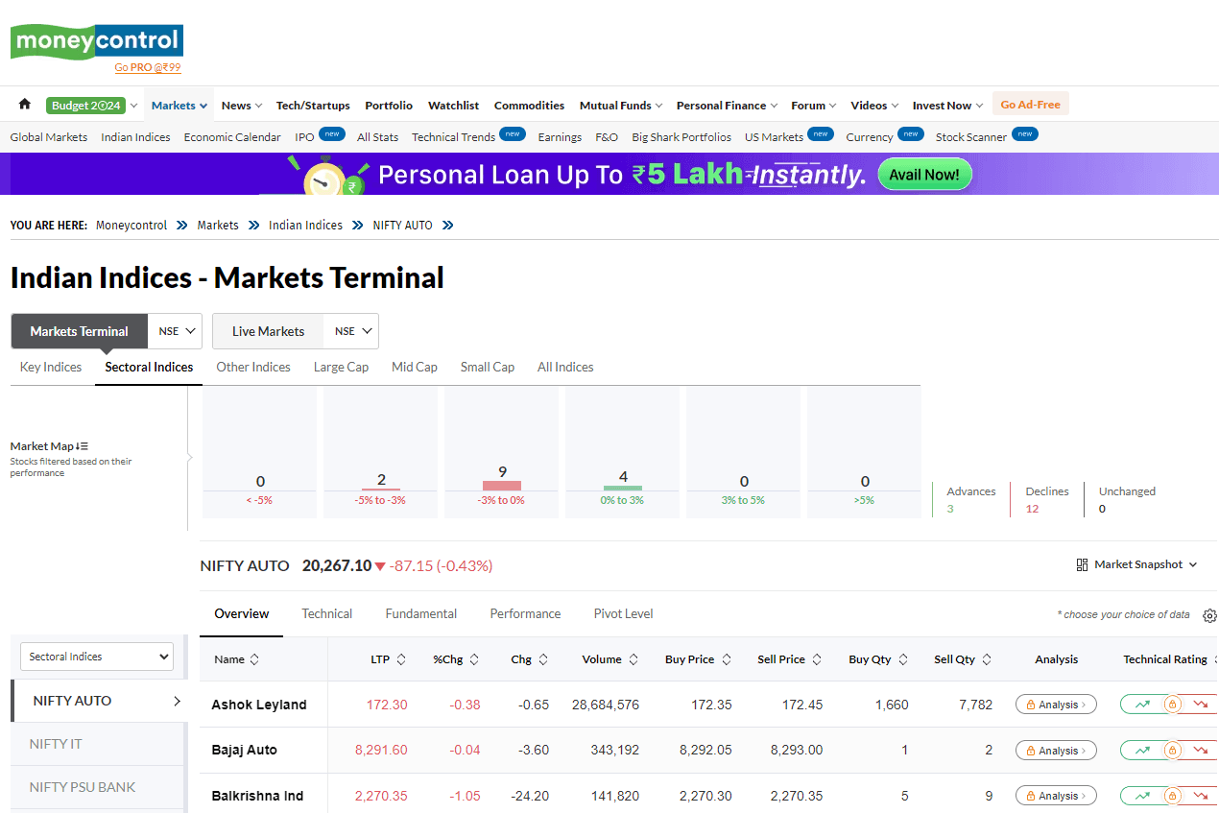Viewport: 1219px width, 813px height.
Task: Click Bajaj Auto stock name
Action: tap(247, 751)
